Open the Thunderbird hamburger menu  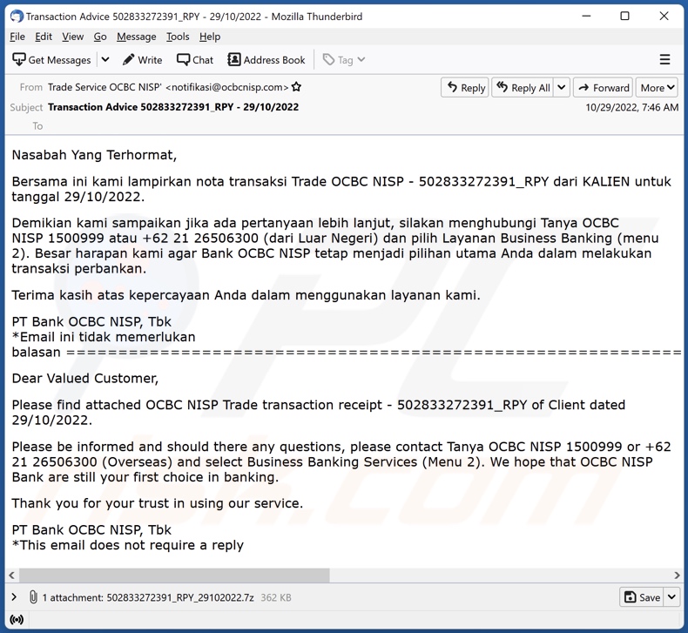coord(664,60)
